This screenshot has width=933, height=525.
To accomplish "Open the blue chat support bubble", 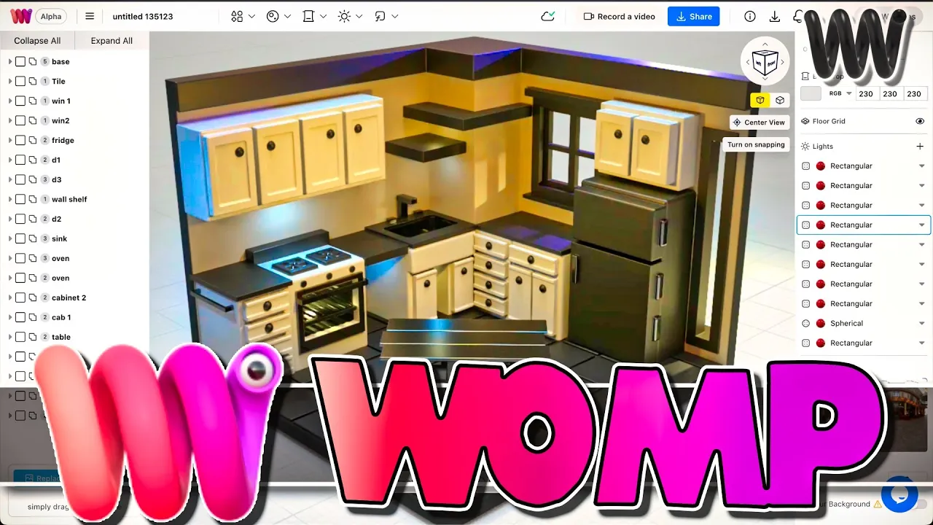I will click(899, 494).
